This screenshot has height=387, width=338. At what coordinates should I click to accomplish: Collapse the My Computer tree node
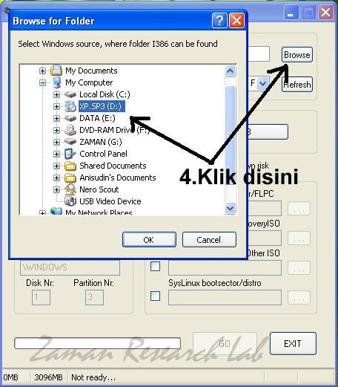[42, 82]
